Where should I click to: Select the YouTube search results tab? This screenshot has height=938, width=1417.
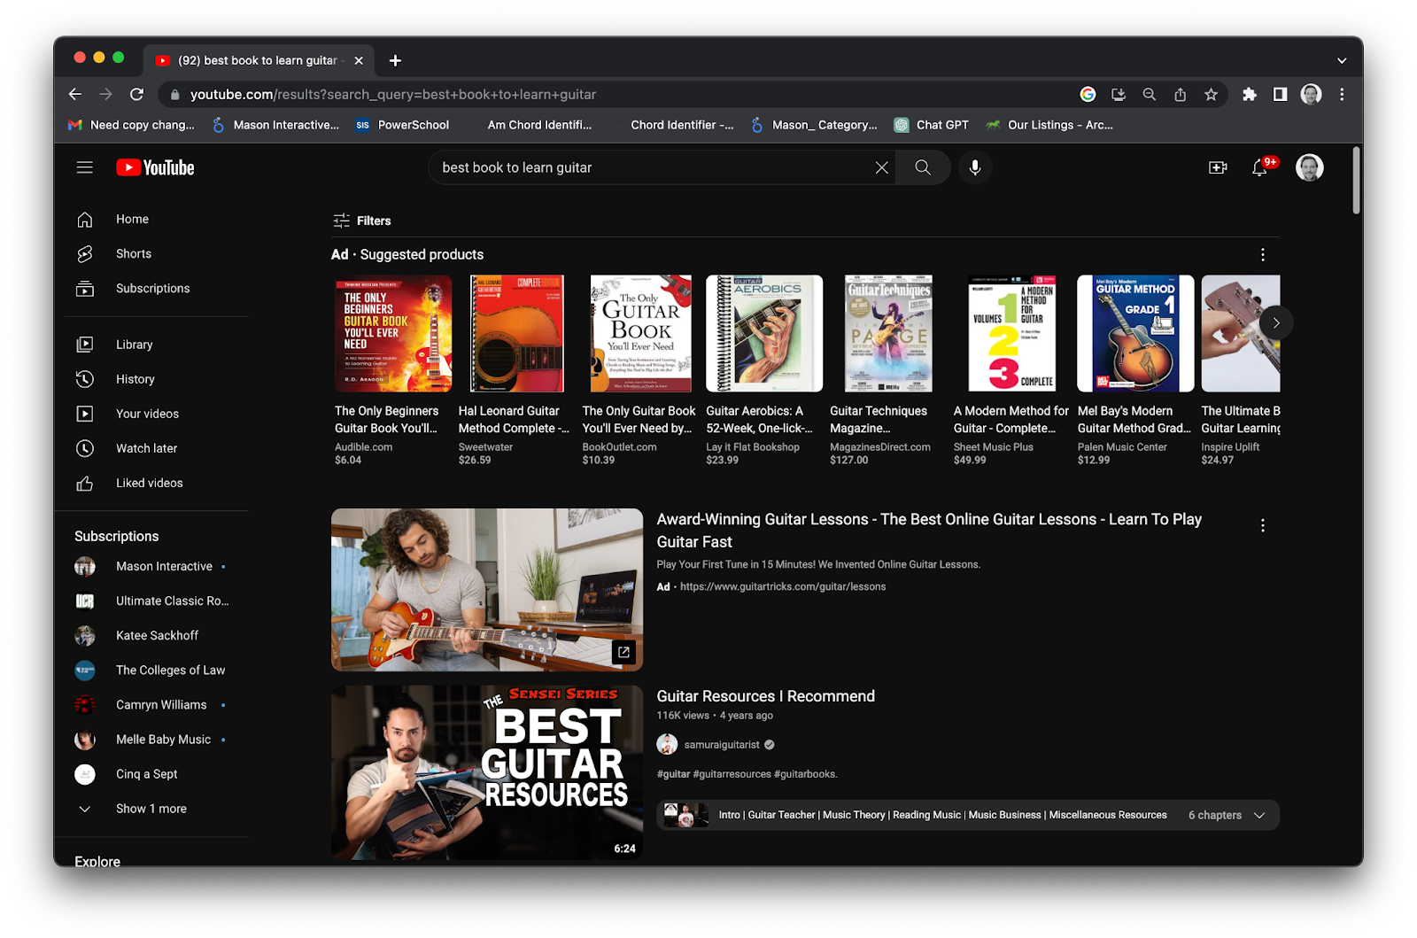tap(259, 60)
